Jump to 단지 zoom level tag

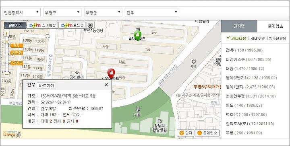pyautogui.click(x=17, y=46)
